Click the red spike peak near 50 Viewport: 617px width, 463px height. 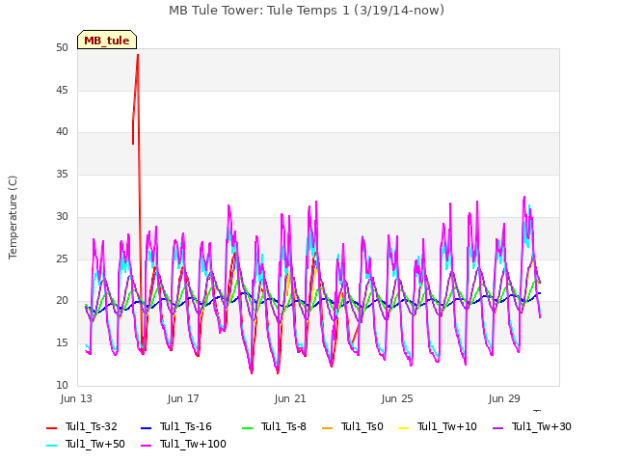pyautogui.click(x=138, y=55)
